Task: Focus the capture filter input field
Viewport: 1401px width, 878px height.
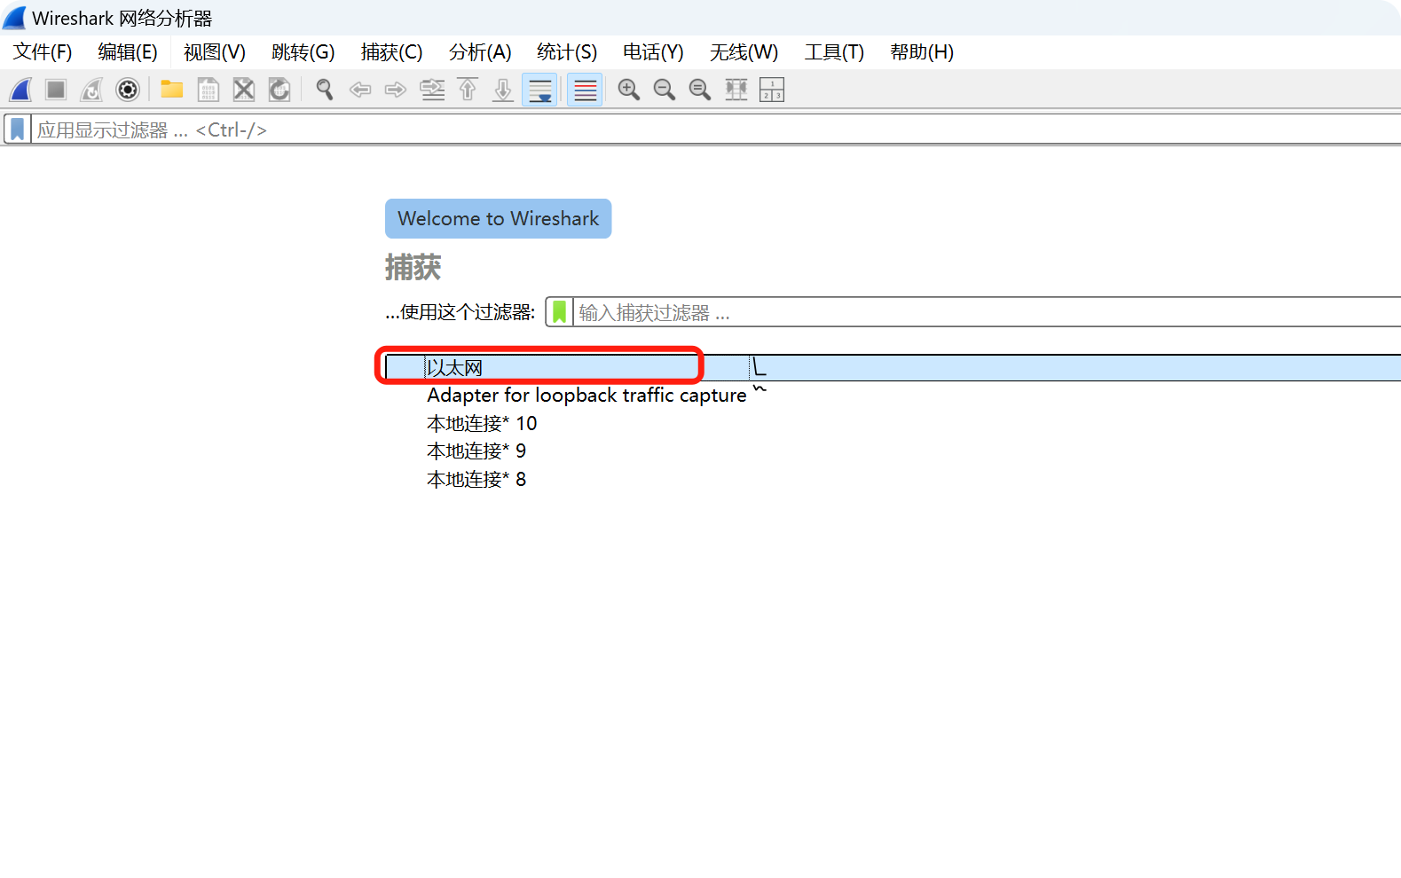Action: click(x=988, y=312)
